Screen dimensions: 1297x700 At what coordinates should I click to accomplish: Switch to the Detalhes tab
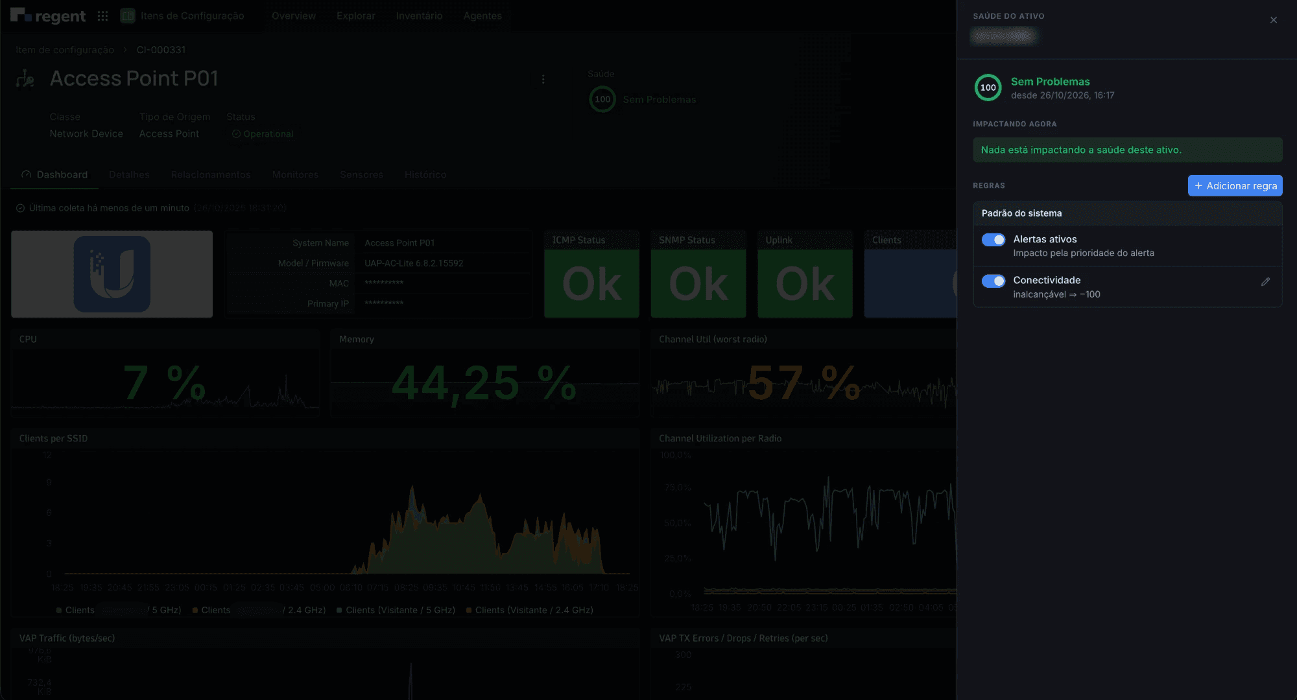(129, 174)
